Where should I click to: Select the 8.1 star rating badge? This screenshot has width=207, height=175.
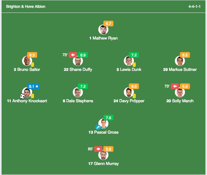(x=33, y=86)
